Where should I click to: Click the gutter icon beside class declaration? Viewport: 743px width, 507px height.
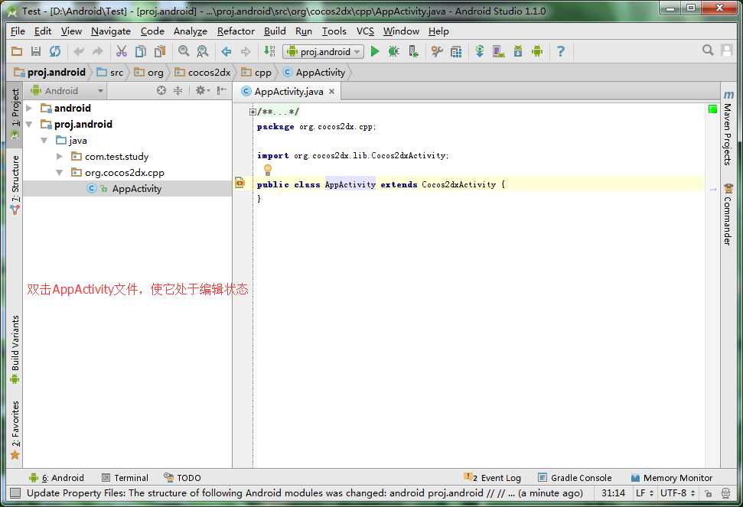coord(240,183)
